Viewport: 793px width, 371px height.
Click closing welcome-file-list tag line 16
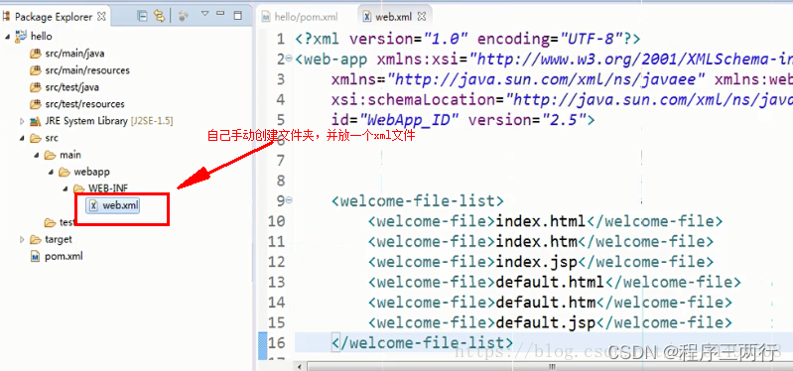[422, 342]
